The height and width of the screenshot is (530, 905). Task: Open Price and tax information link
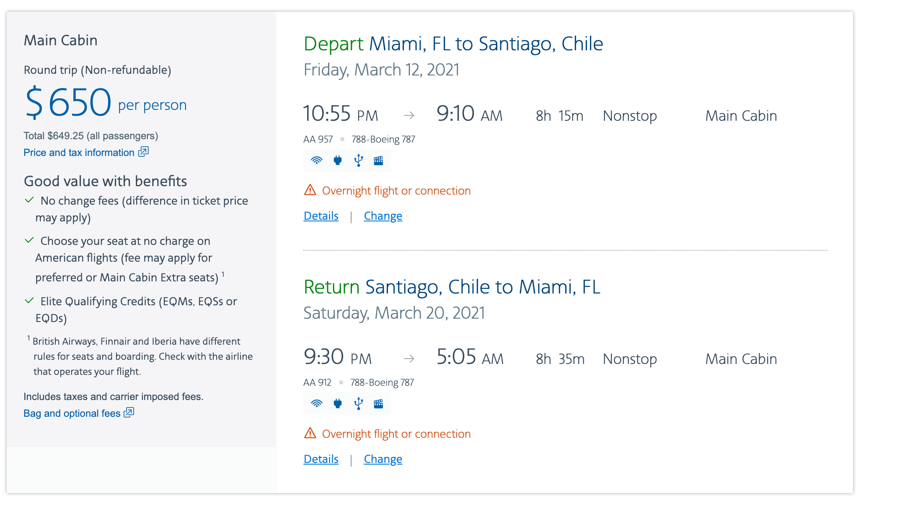[79, 153]
